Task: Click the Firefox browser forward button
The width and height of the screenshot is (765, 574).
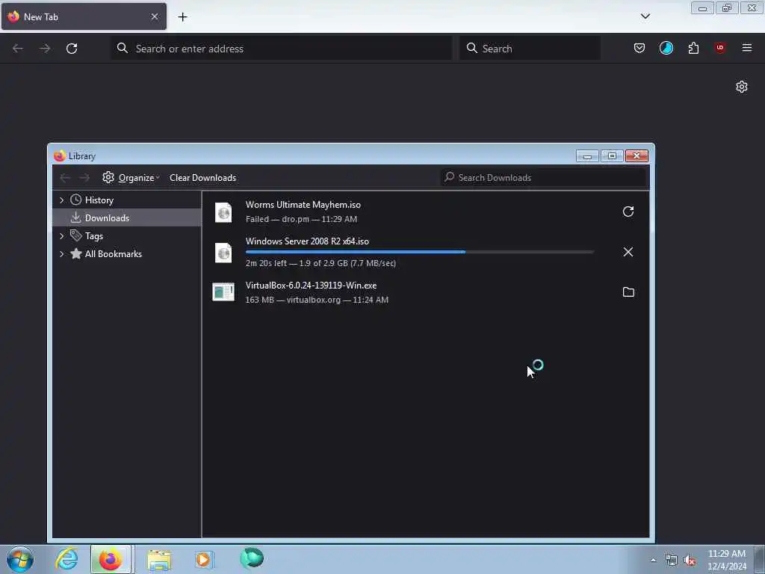Action: (x=45, y=49)
